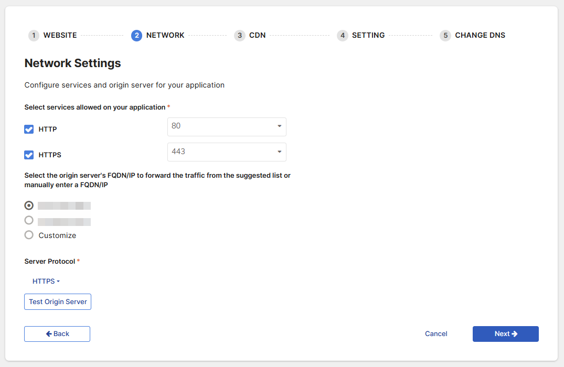
Task: Click the Cancel link
Action: coord(436,334)
